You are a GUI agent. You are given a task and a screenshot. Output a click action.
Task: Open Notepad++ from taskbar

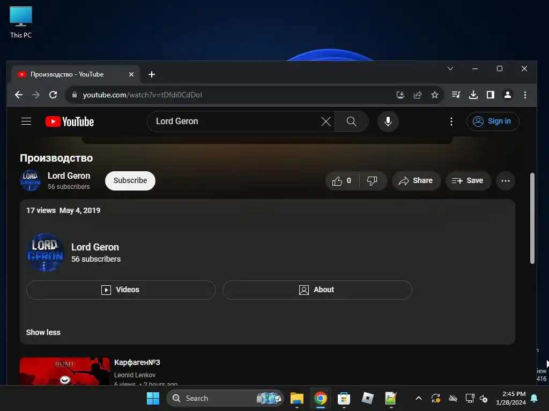click(x=391, y=398)
